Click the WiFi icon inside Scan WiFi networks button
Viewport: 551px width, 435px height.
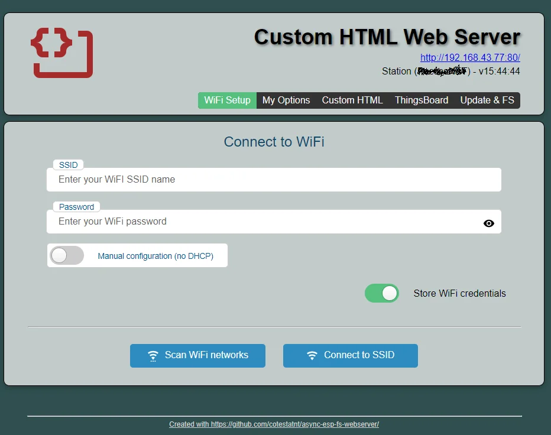click(x=153, y=355)
